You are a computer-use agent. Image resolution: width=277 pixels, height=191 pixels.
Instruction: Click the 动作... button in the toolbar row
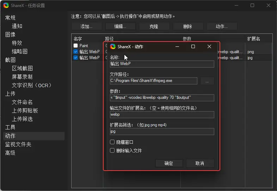(222, 26)
